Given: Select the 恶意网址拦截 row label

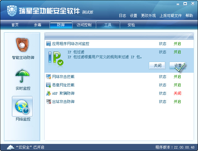Looking at the screenshot, I should point(63,85).
